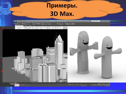Activate the Select and Move tool
Viewport: 126px width, 94px height.
(31, 24)
